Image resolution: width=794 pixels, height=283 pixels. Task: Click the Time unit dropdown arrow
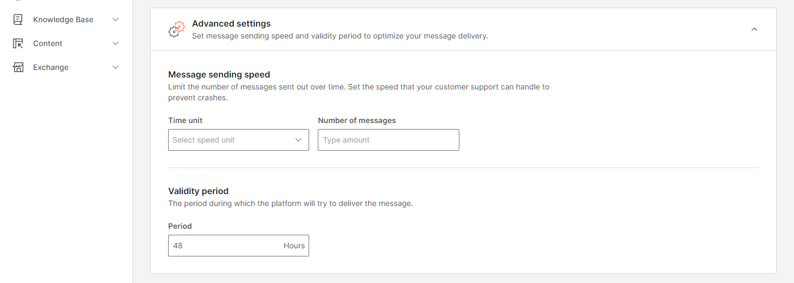(x=298, y=140)
